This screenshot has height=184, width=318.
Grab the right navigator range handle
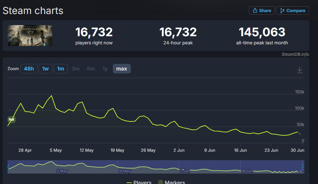(x=303, y=167)
